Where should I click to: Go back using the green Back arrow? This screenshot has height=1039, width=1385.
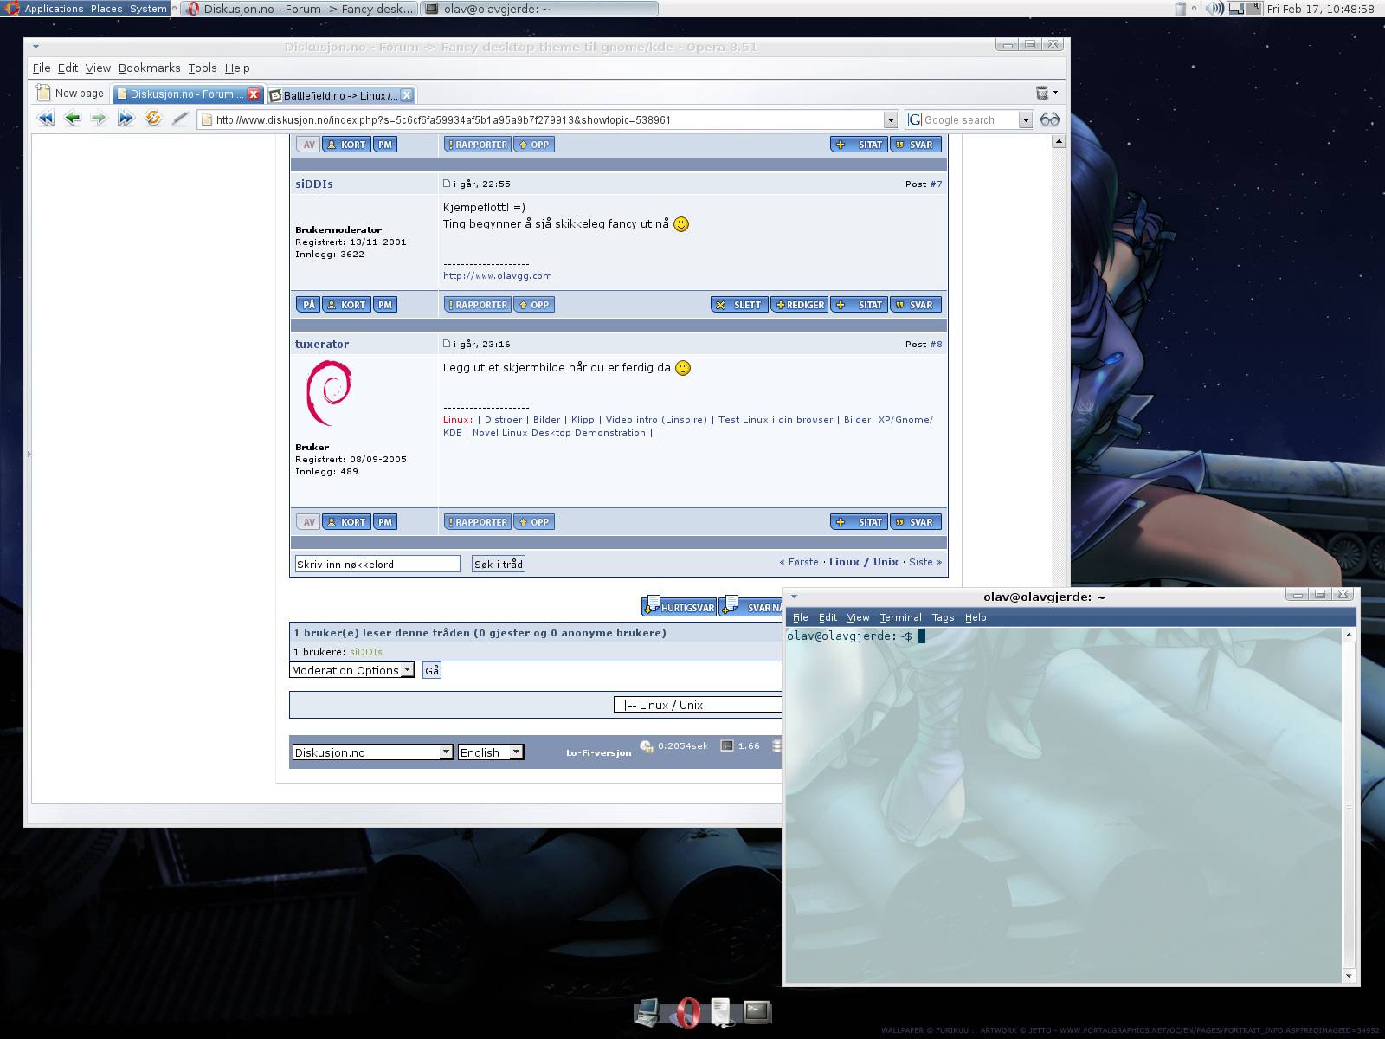coord(73,119)
